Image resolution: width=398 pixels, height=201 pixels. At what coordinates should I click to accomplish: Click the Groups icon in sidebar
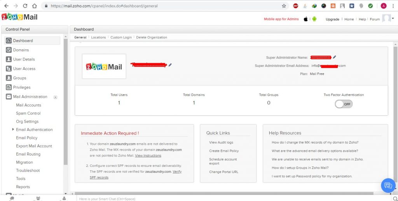tap(9, 78)
